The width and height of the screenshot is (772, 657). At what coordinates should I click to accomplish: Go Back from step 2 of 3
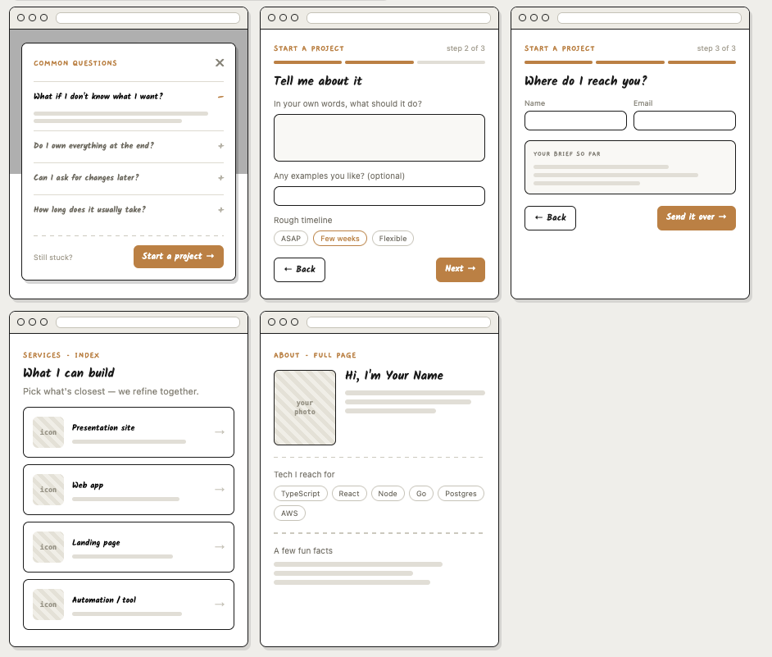pos(299,270)
